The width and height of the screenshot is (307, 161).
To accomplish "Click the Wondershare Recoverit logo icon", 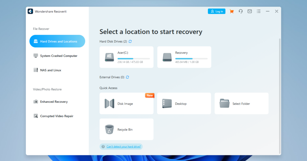I will tap(30, 11).
